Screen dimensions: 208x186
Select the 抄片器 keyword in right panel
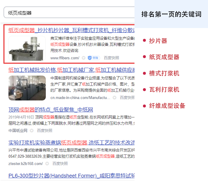point(158,41)
